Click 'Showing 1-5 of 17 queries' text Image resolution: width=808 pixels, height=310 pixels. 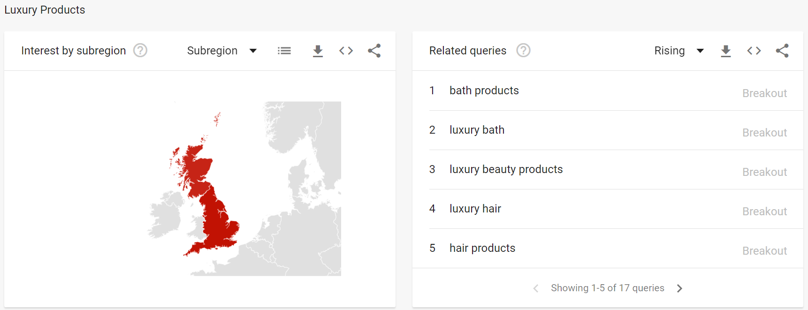click(608, 288)
